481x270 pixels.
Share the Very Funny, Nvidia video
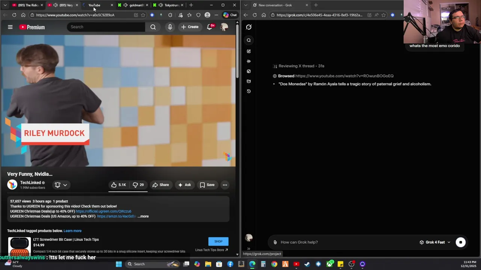click(160, 185)
